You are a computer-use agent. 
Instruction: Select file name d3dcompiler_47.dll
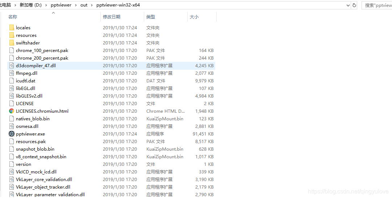(36, 66)
